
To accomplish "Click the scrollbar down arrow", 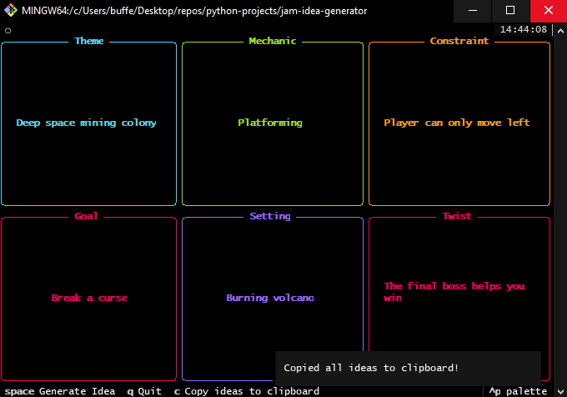I will 560,391.
